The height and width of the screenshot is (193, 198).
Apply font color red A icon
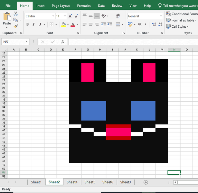(x=73, y=24)
